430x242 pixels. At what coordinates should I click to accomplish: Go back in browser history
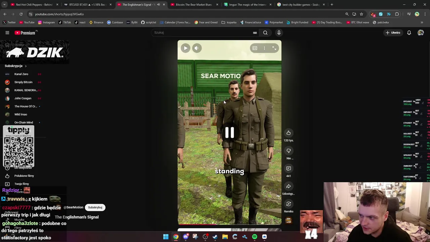click(x=5, y=14)
